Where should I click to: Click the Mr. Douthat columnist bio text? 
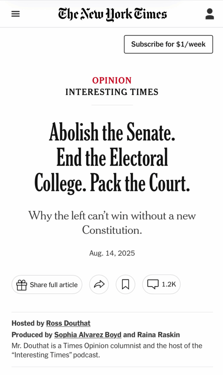tap(107, 350)
